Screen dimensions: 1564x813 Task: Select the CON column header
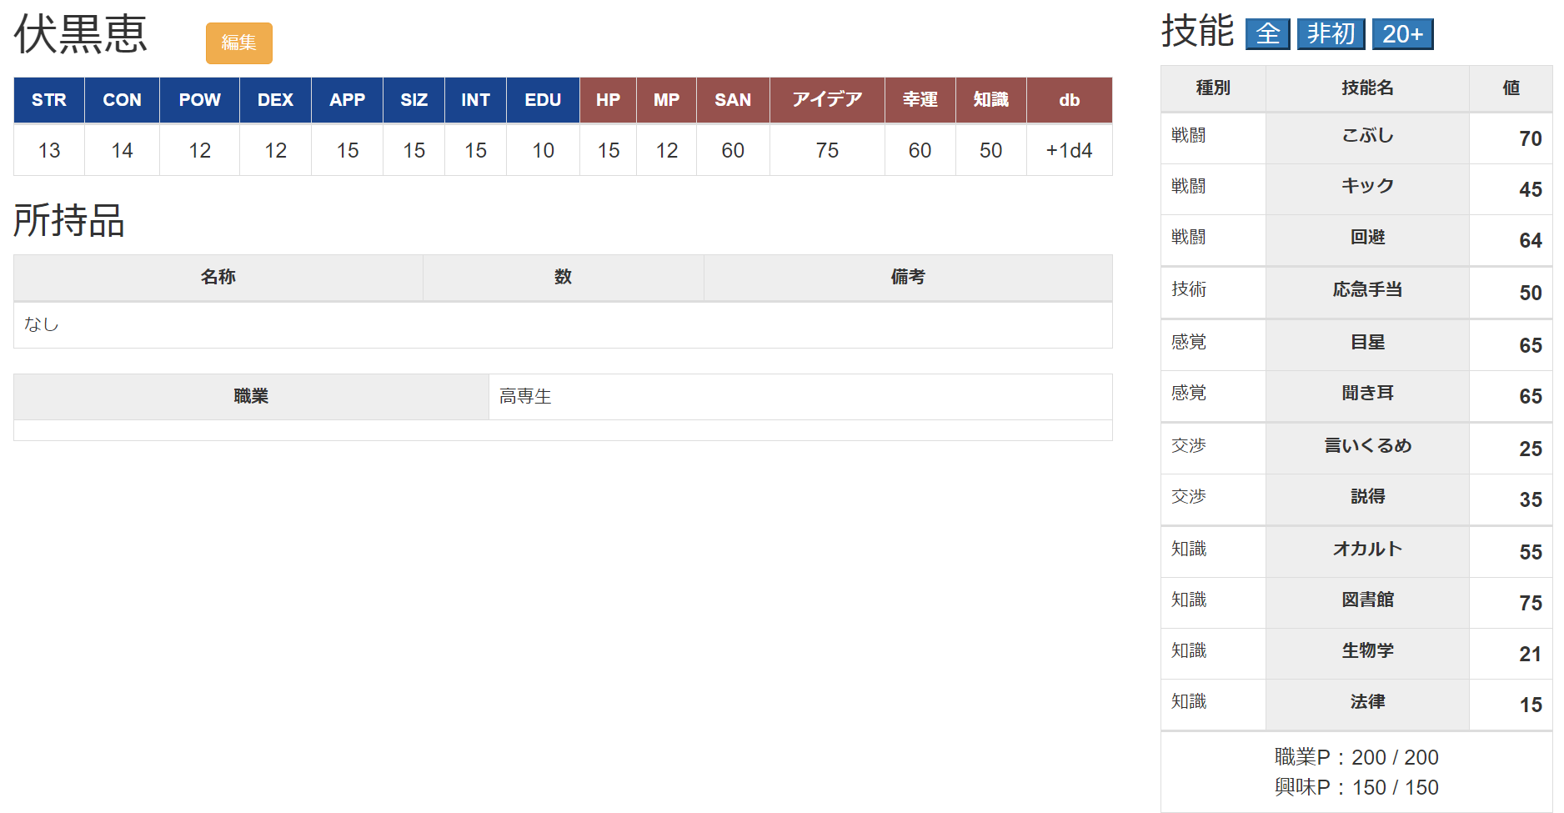click(x=123, y=100)
